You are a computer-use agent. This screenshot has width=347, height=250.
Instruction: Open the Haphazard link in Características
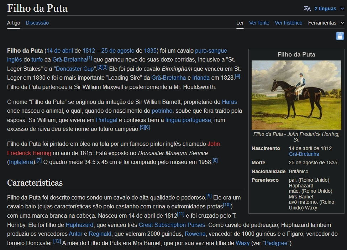pos(79,225)
